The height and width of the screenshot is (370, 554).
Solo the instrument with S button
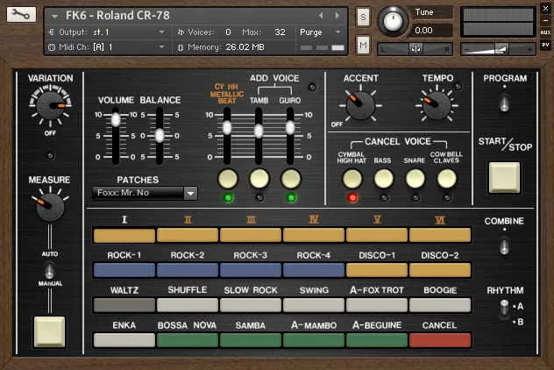click(x=363, y=17)
